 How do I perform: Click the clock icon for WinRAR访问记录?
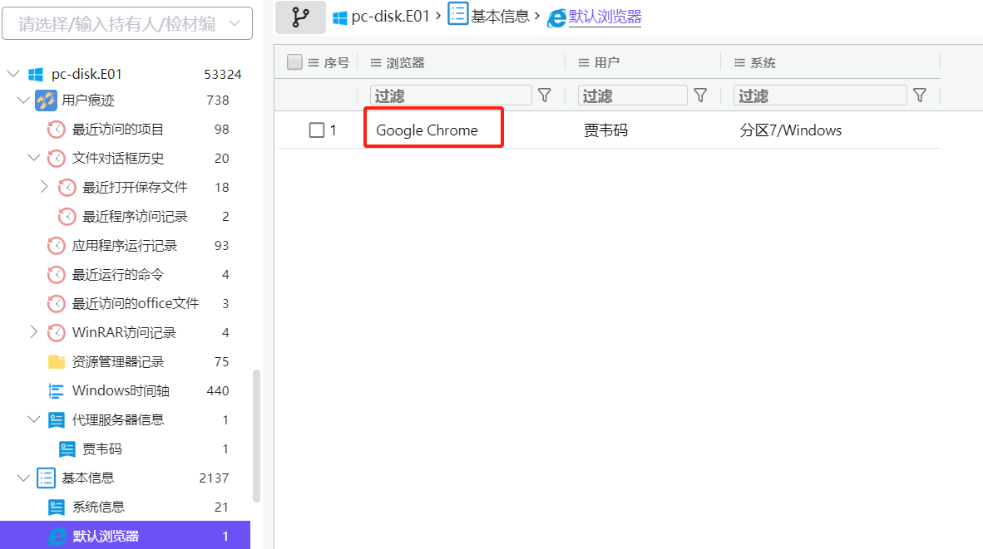point(57,332)
